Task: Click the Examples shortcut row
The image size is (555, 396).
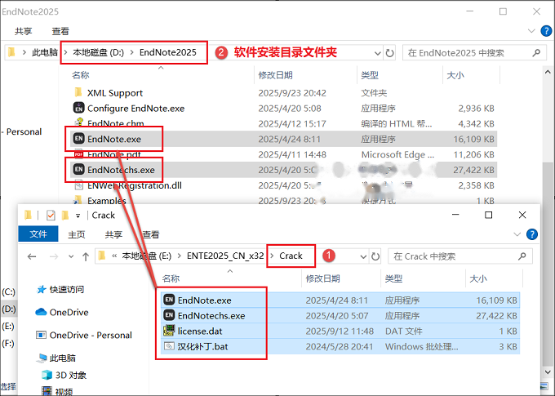Action: point(283,201)
